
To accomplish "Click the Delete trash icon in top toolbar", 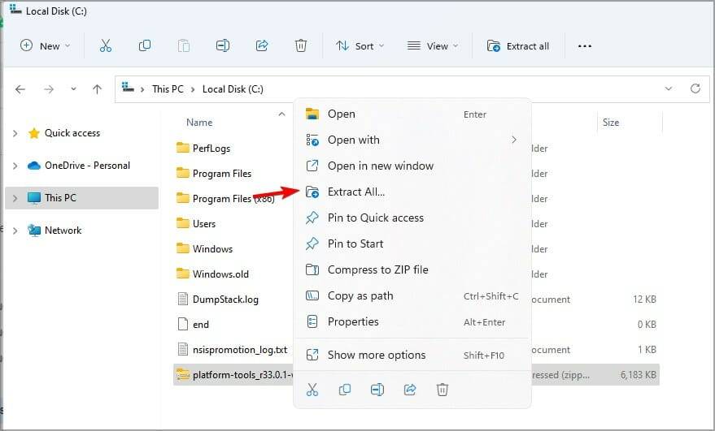I will tap(300, 45).
